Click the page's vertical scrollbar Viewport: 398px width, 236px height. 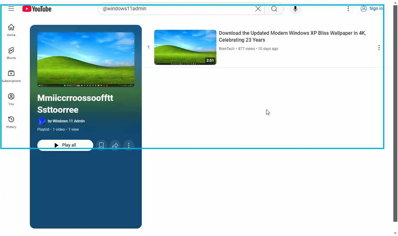[395, 113]
